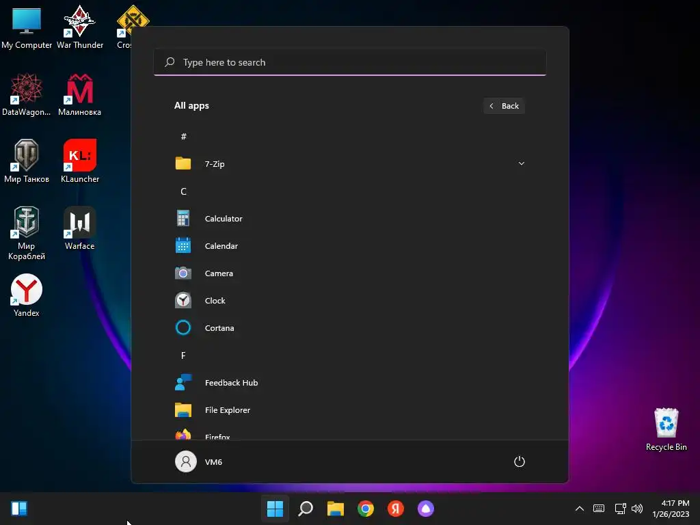Go Back to pinned apps
The width and height of the screenshot is (700, 525).
(x=504, y=106)
